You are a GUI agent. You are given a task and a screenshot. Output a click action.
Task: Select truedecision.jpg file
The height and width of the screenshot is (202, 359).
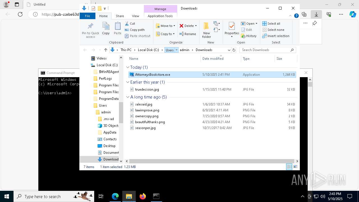(212, 89)
